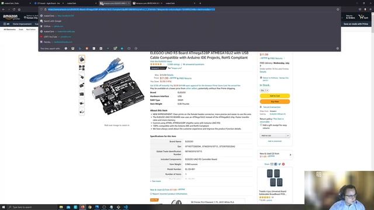Open File Explorer from the taskbar

tap(61, 207)
